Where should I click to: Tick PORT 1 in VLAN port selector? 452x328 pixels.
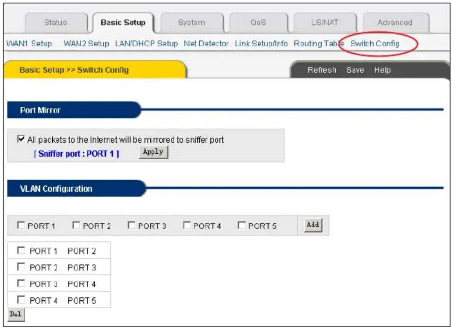point(21,225)
